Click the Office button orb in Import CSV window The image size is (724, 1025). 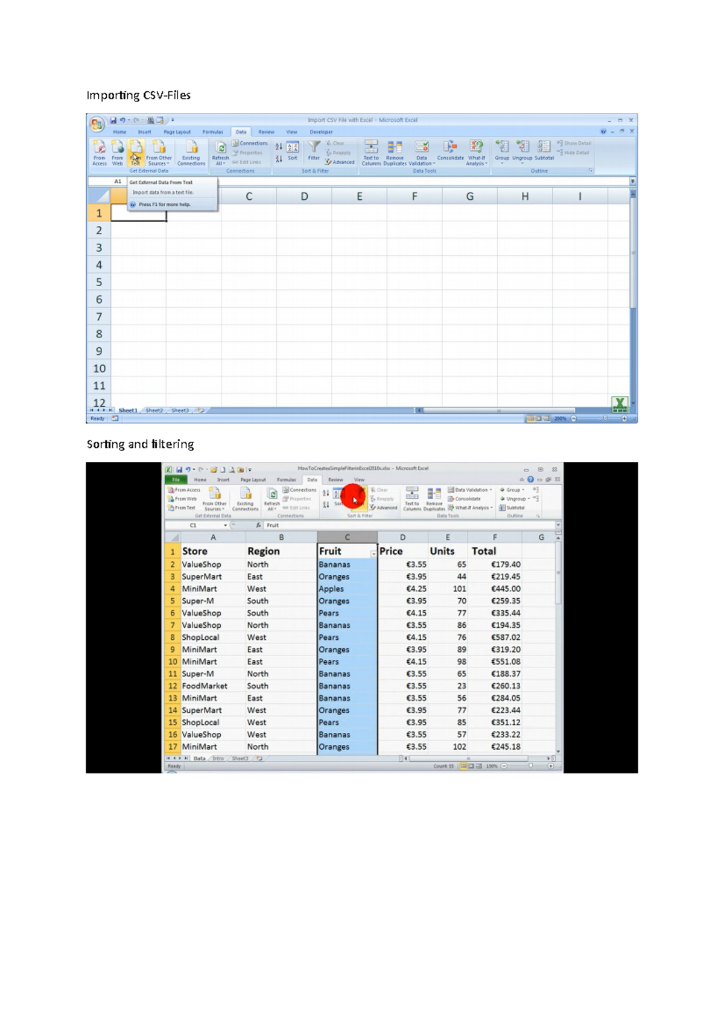pos(97,124)
